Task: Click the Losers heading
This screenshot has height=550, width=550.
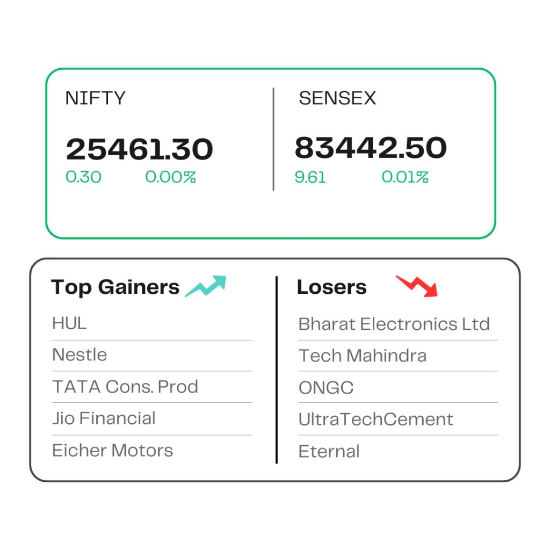Action: pos(332,287)
